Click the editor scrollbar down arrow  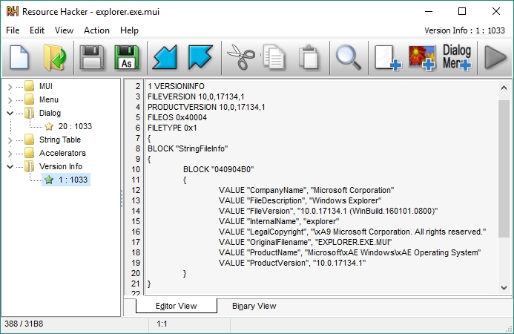point(504,288)
